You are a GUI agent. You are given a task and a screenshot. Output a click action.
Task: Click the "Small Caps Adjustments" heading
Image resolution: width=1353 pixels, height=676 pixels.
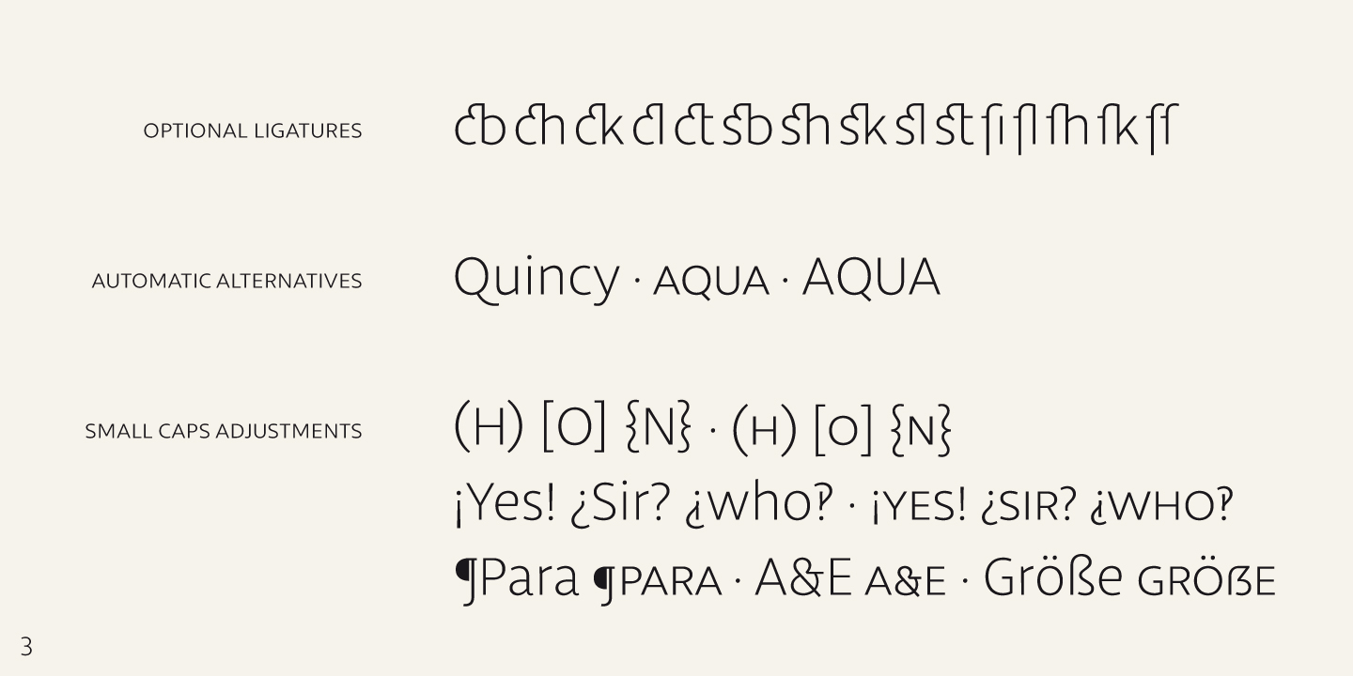click(x=224, y=431)
